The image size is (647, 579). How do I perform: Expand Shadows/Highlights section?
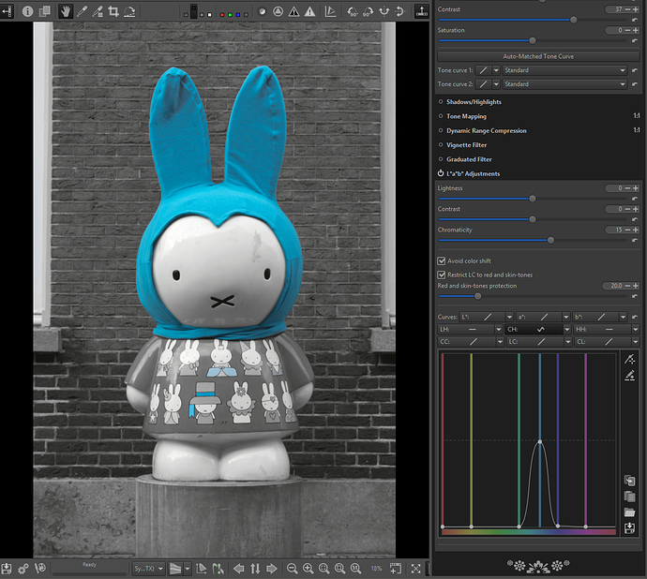(x=474, y=102)
